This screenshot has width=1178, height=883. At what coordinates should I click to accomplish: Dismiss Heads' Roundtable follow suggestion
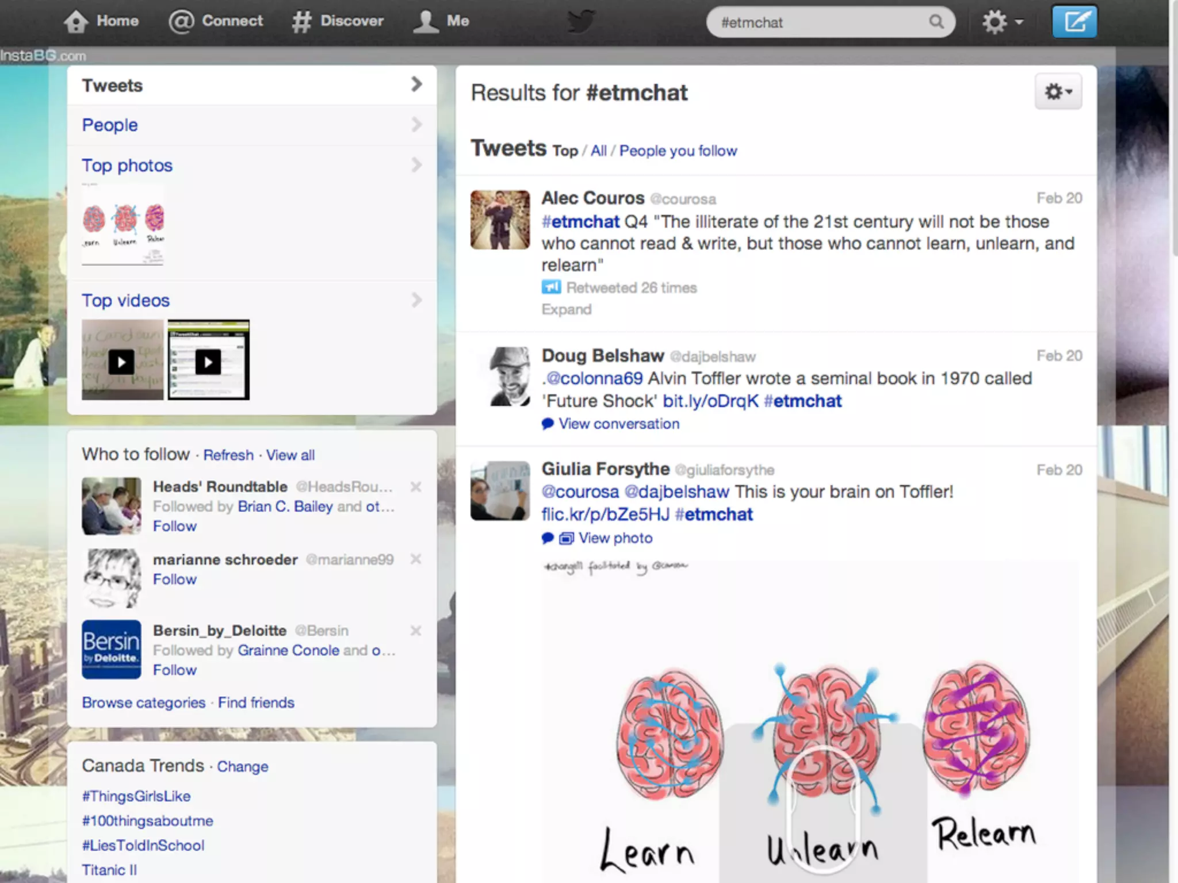pos(416,487)
